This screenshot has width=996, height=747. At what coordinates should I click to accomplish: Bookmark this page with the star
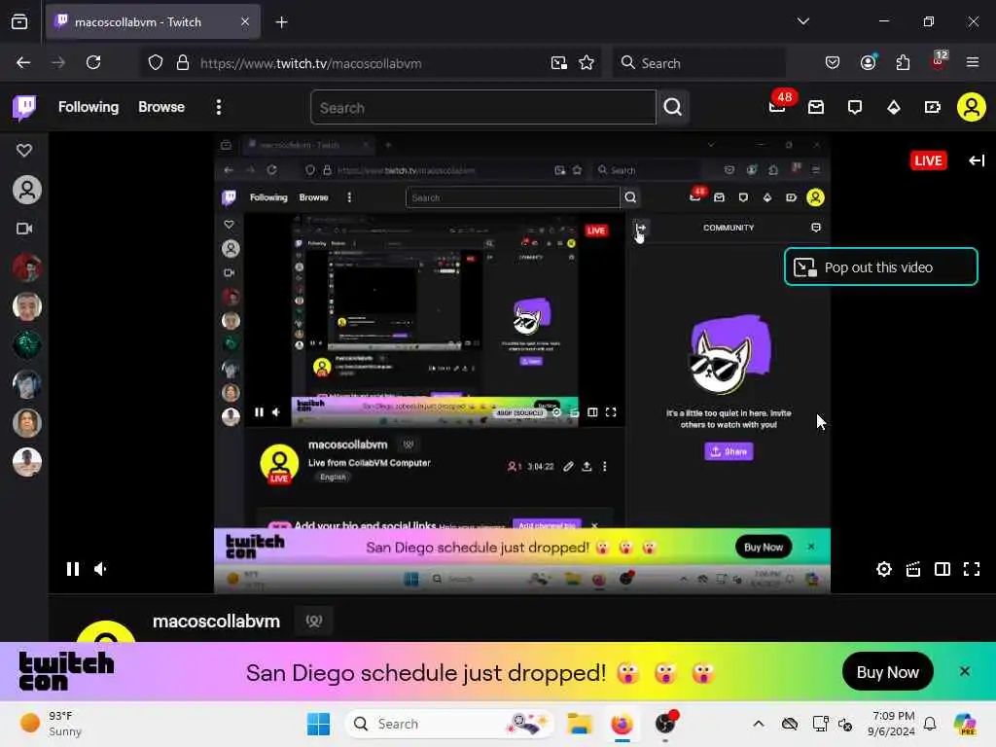587,63
